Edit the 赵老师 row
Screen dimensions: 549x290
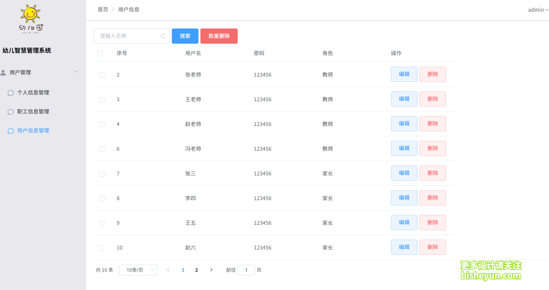click(404, 124)
